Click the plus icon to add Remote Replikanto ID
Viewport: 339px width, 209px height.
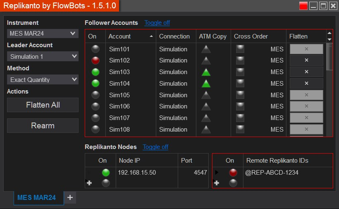216,183
